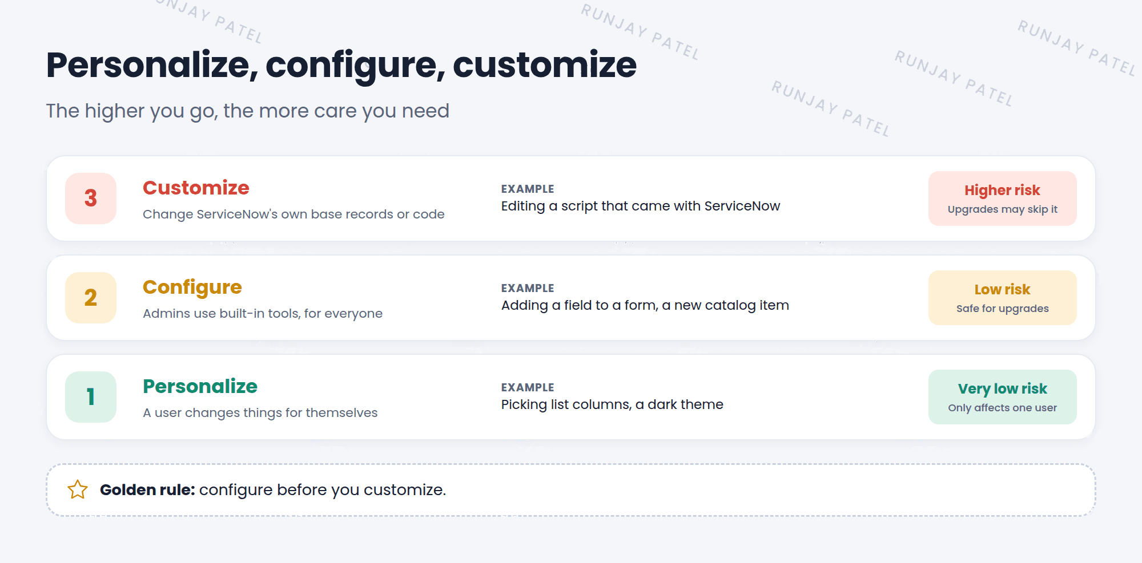Click 'configure before you customize.' text
Viewport: 1142px width, 563px height.
point(323,490)
